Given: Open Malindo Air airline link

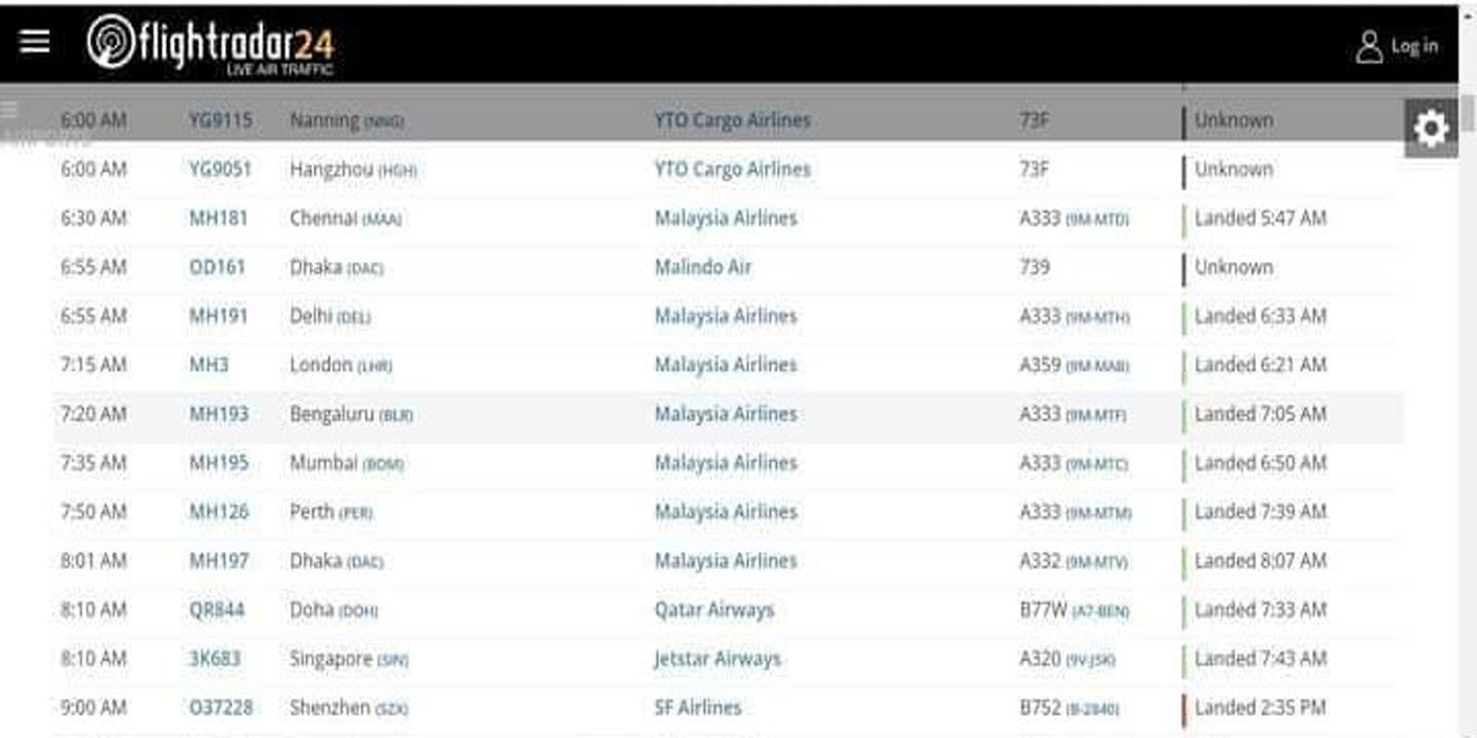Looking at the screenshot, I should pos(702,268).
